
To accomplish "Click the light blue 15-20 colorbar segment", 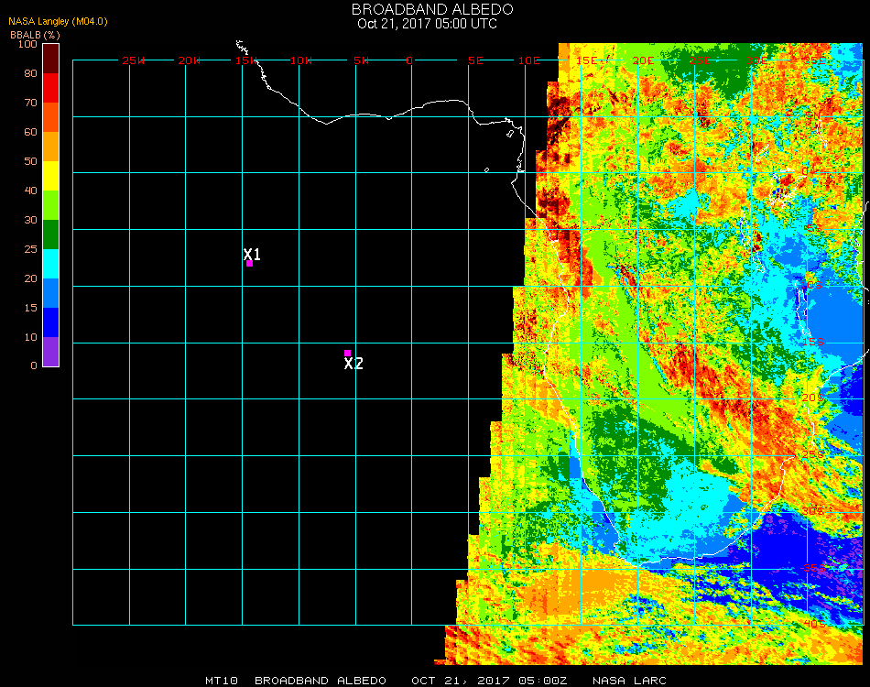I will click(51, 293).
